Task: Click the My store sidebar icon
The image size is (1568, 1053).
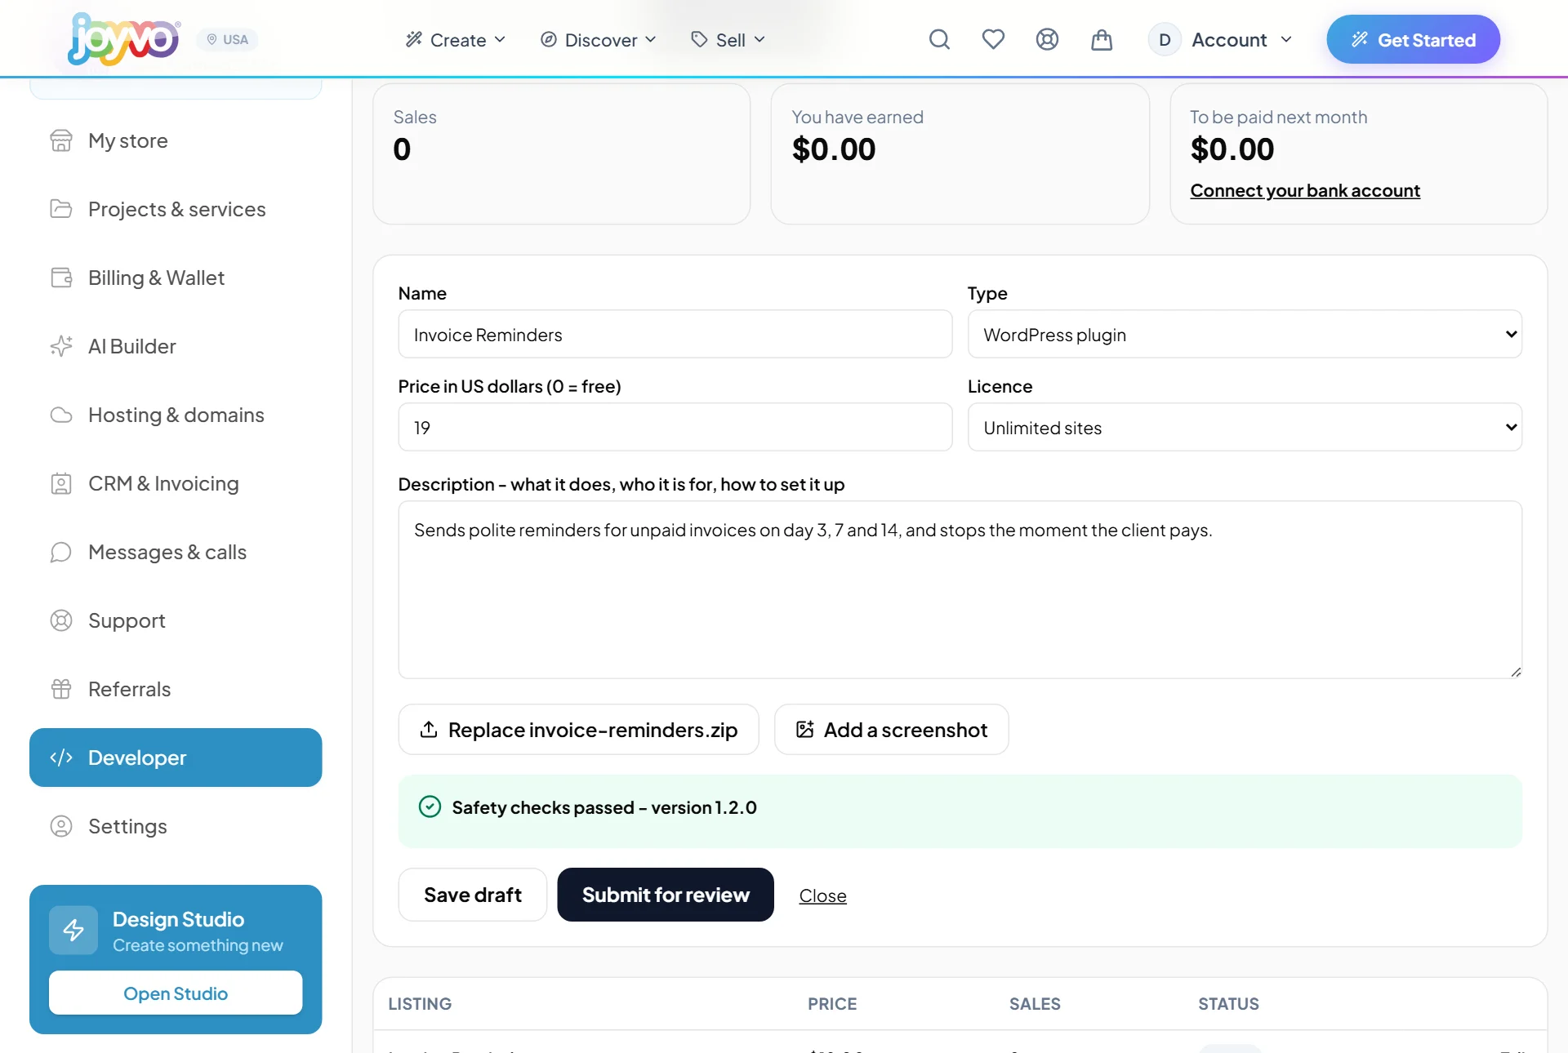Action: click(61, 140)
